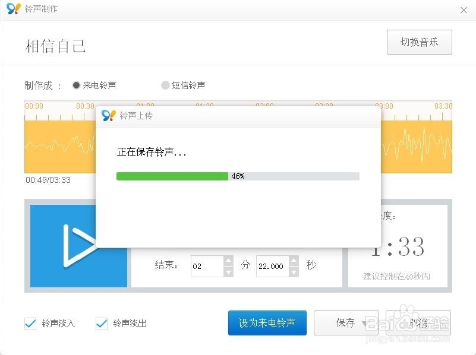This screenshot has height=355, width=476.
Task: Click the blue 设为来电铃声 button
Action: (267, 323)
